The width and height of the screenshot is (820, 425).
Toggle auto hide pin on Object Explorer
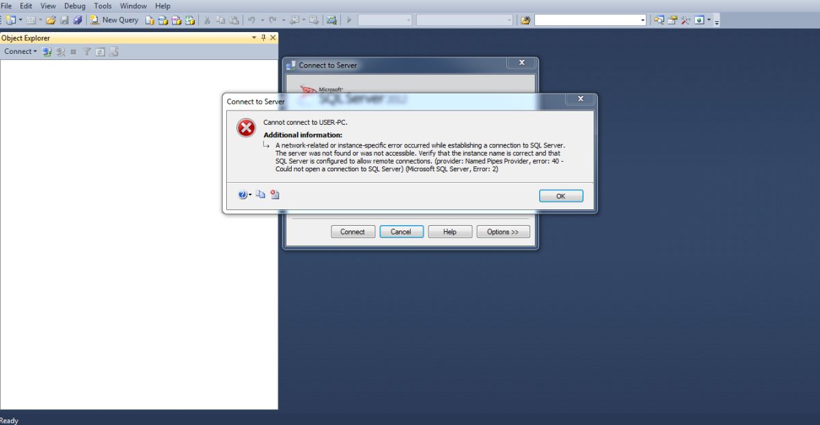[264, 38]
